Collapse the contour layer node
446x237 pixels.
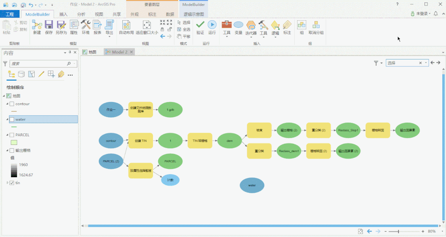coord(7,104)
